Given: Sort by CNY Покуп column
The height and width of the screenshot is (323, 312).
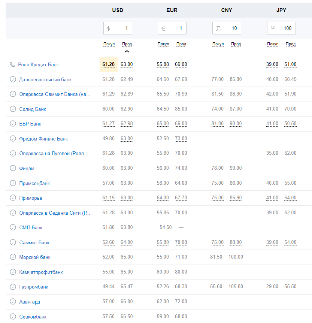Looking at the screenshot, I should click(x=218, y=44).
